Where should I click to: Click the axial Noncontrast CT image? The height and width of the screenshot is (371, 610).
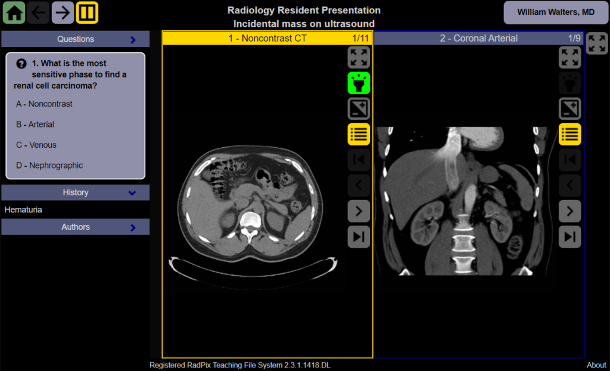[x=253, y=218]
